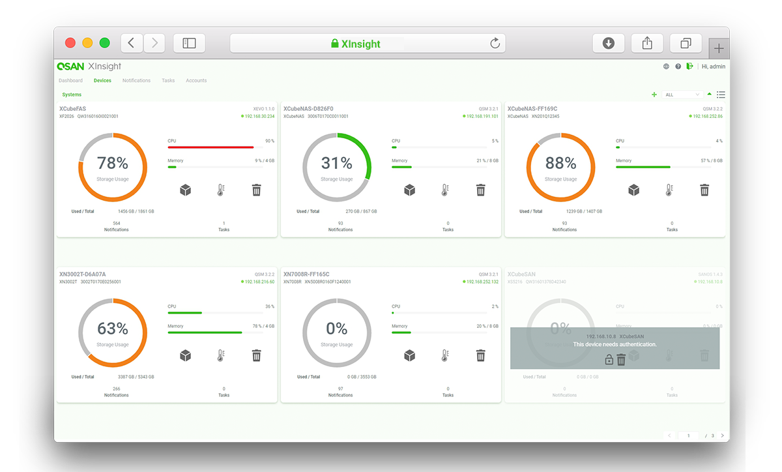
Task: Click the cube icon on XN7008R-FF165C card
Action: coord(410,355)
